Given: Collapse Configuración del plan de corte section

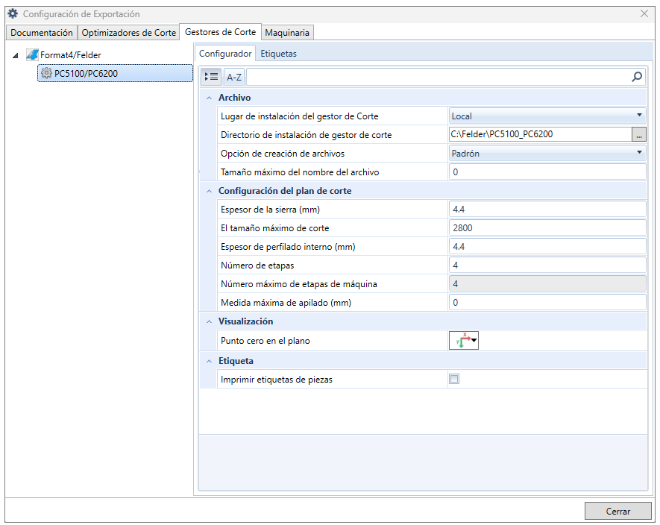Looking at the screenshot, I should (210, 191).
